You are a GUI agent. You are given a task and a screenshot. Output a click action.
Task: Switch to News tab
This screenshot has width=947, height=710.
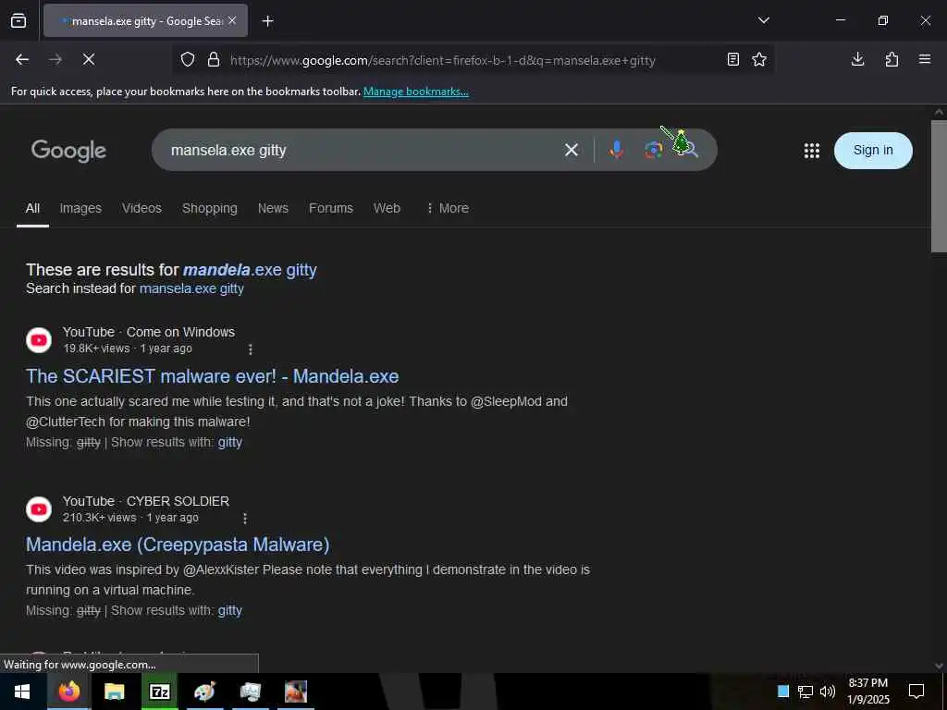click(273, 208)
